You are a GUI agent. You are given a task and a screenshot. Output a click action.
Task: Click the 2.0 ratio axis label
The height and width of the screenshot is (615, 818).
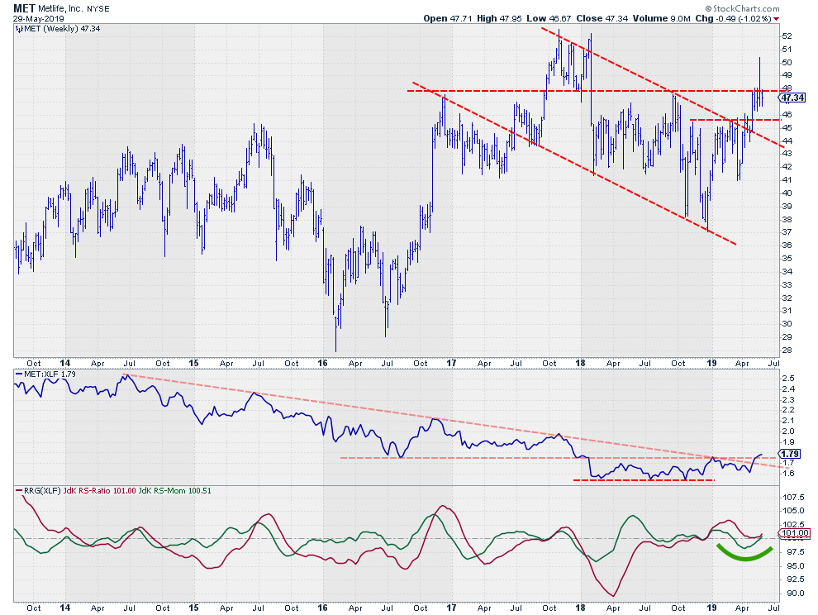pos(789,431)
